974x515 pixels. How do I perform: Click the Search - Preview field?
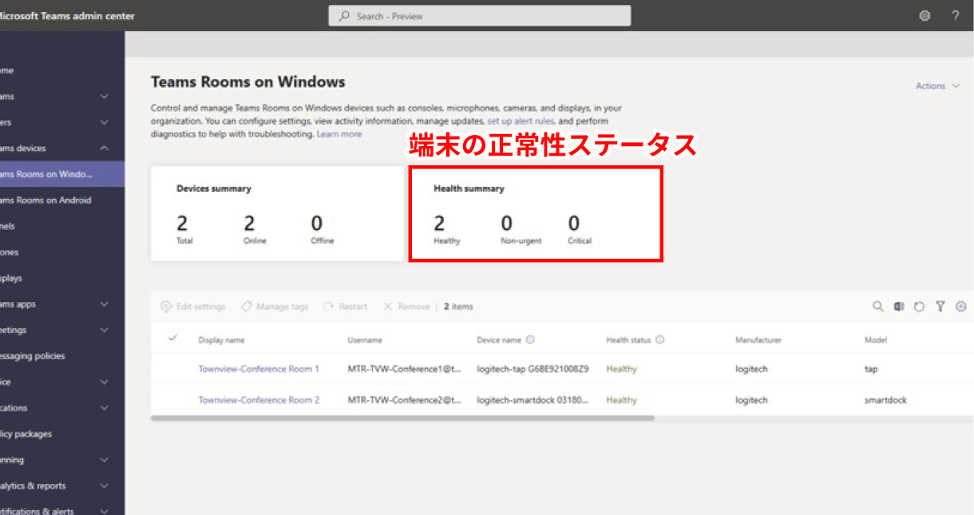479,15
